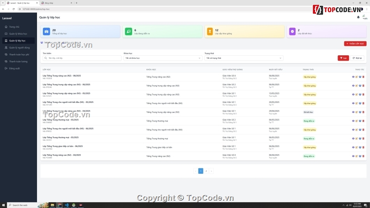Reset filters with Đặt lại button
This screenshot has height=208, width=370.
(x=357, y=58)
